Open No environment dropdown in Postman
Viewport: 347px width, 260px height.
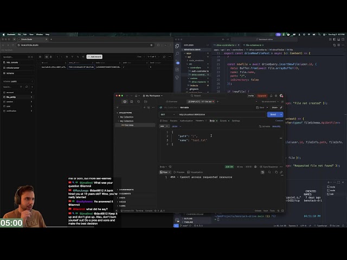click(270, 102)
